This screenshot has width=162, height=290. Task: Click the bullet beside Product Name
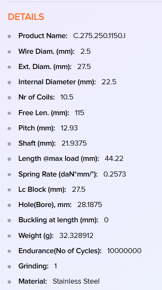(x=9, y=36)
